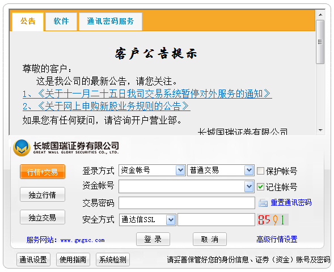The image size is (334, 272).
Task: Expand the 普通交易 trade type dropdown
Action: click(x=249, y=170)
